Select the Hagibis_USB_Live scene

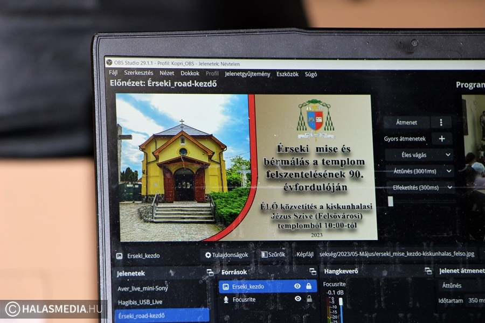140,302
